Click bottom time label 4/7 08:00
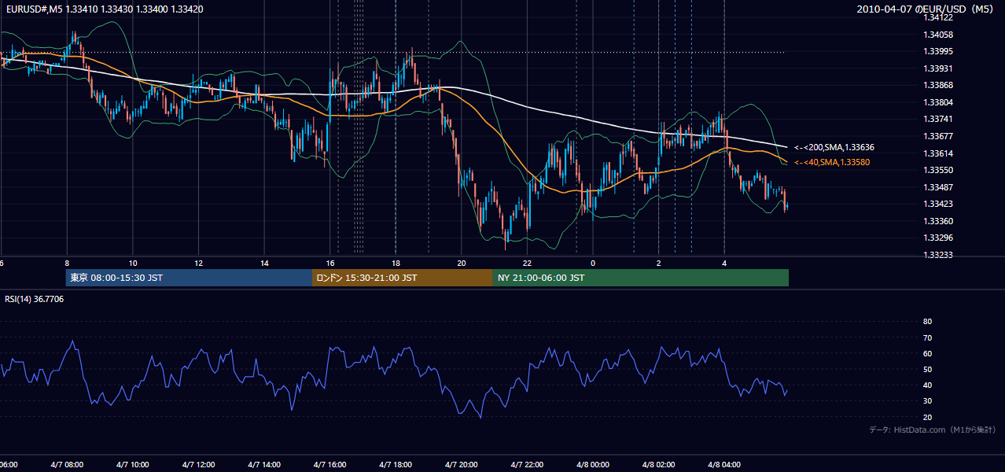This screenshot has height=472, width=1005. tap(66, 465)
